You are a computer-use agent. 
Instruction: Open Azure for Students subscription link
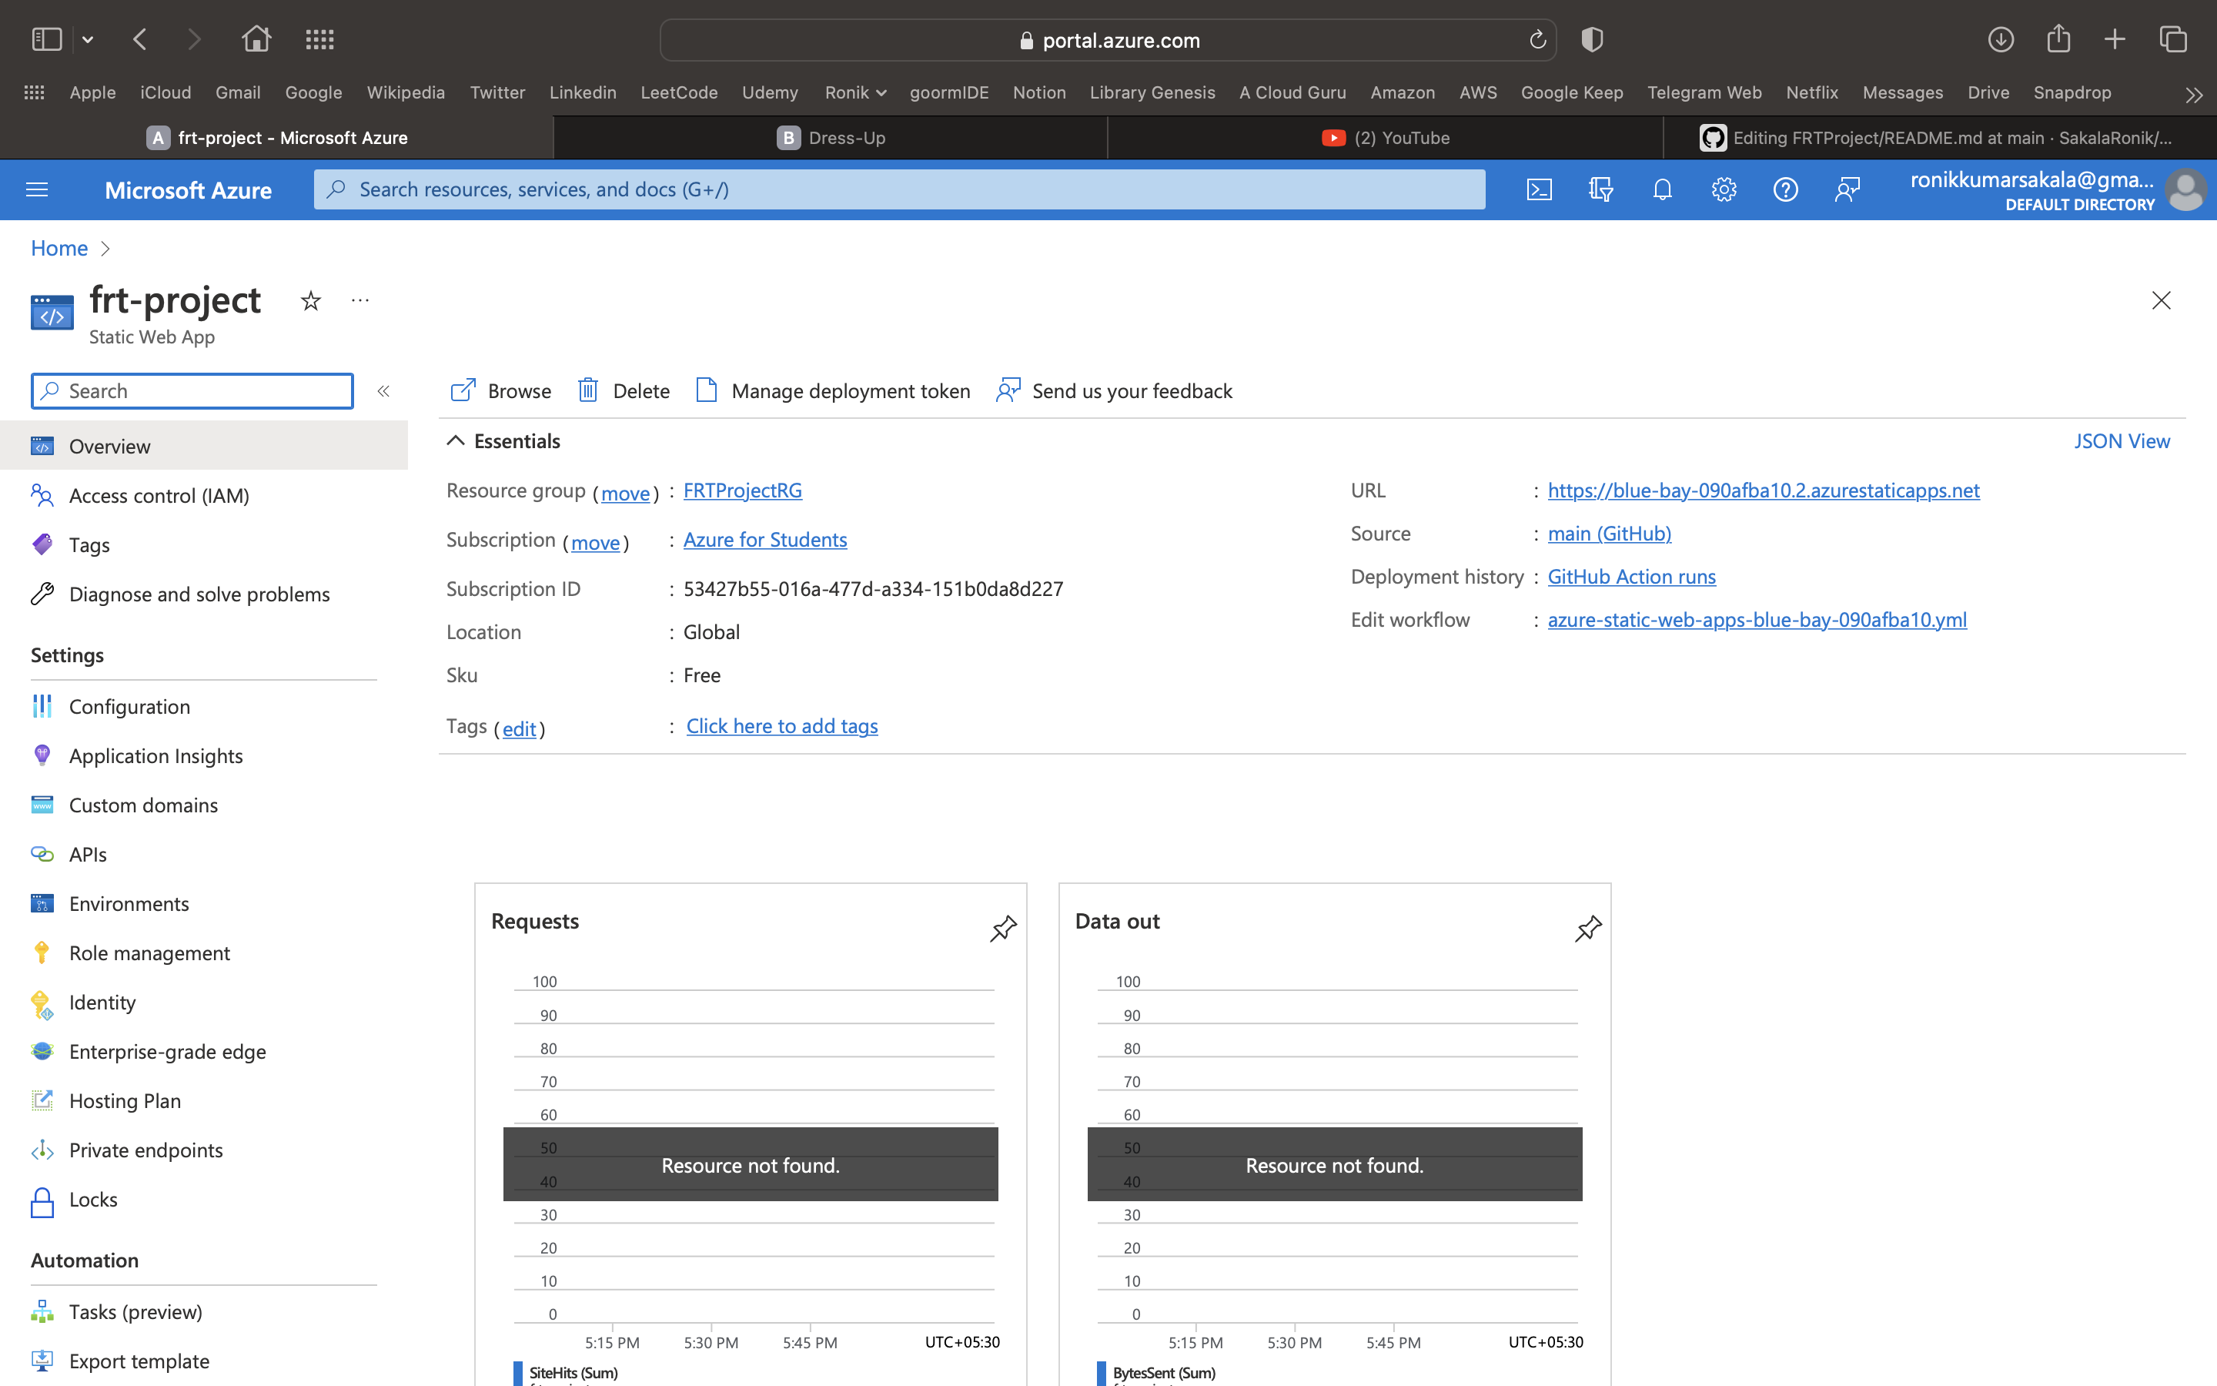765,540
